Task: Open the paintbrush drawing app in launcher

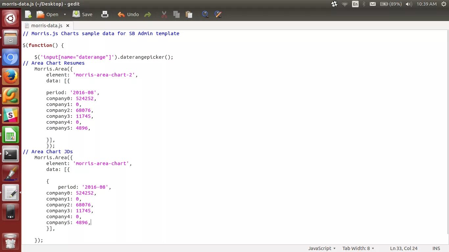Action: coord(11,173)
